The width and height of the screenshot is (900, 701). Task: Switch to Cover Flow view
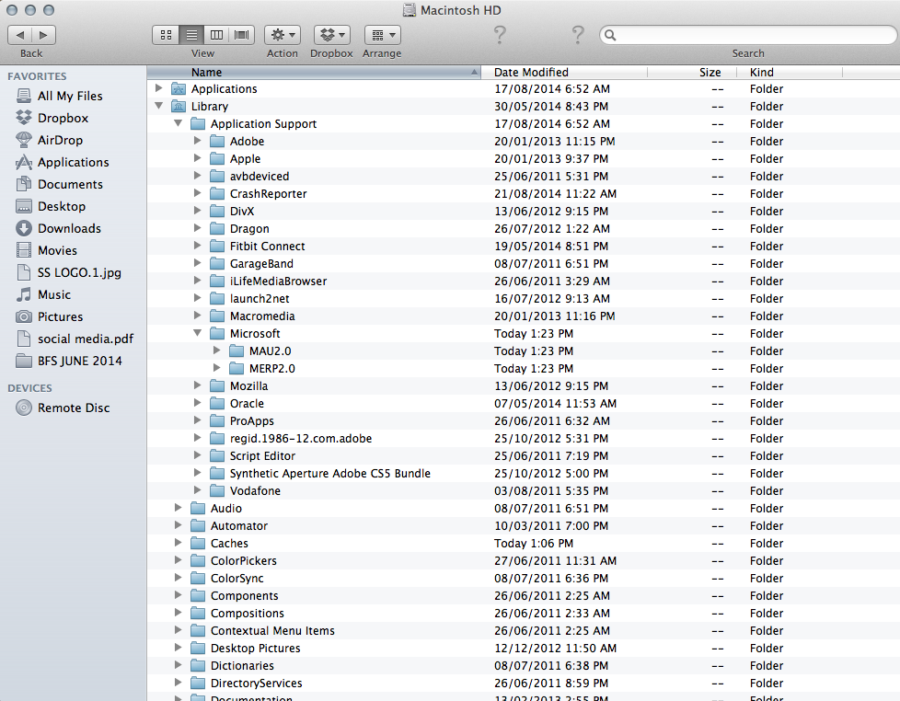[x=242, y=35]
